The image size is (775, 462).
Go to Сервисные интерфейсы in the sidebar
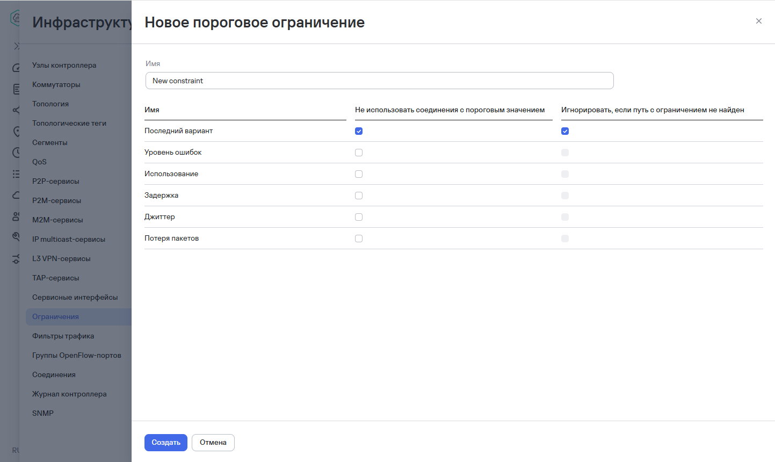[75, 297]
